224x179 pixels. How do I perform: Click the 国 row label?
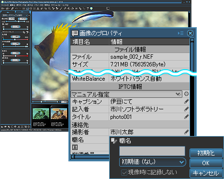[x=75, y=147]
